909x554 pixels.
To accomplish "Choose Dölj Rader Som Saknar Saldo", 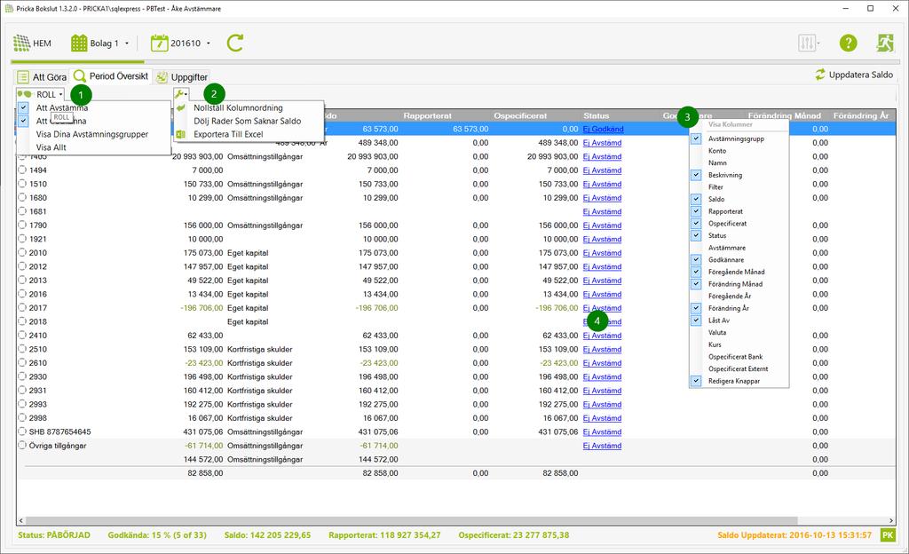I will coord(248,121).
